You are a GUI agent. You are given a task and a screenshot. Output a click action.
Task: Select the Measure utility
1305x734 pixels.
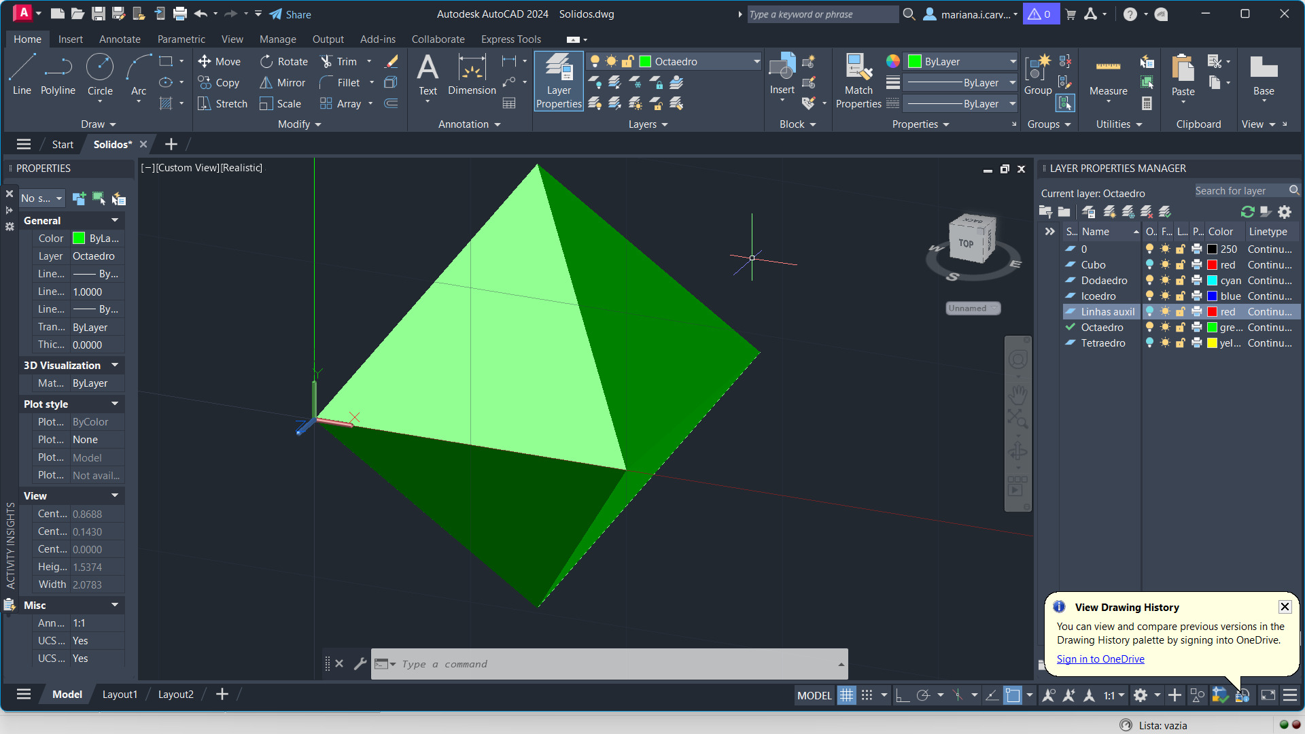tap(1108, 76)
